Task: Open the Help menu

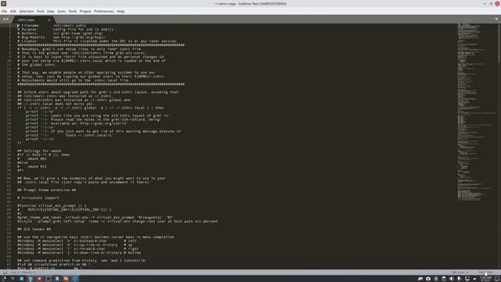Action: tap(121, 11)
